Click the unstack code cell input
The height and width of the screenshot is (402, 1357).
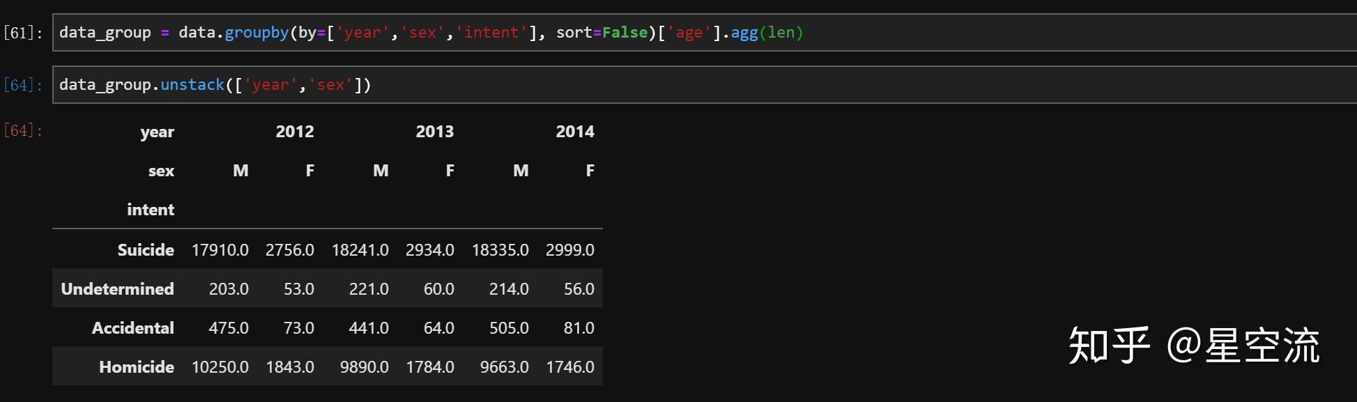(x=705, y=85)
